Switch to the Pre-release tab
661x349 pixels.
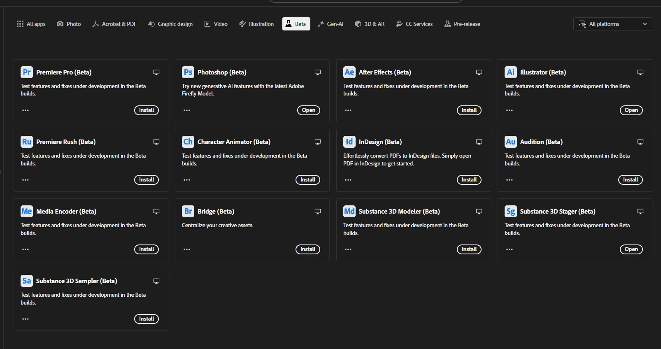[x=462, y=24]
